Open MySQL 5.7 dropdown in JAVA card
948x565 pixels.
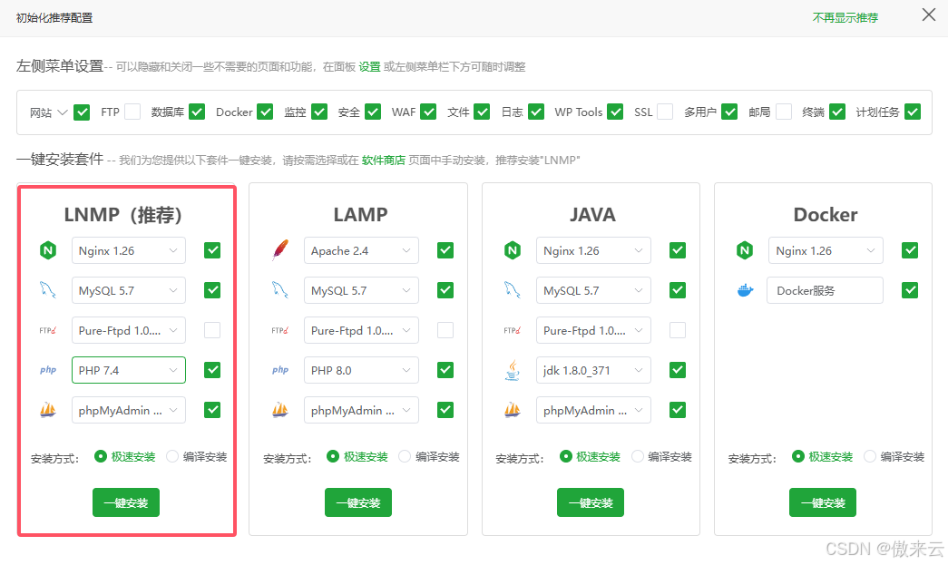coord(593,290)
